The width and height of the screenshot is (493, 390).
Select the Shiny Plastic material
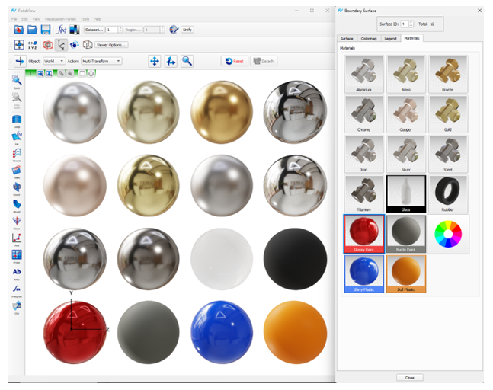363,273
